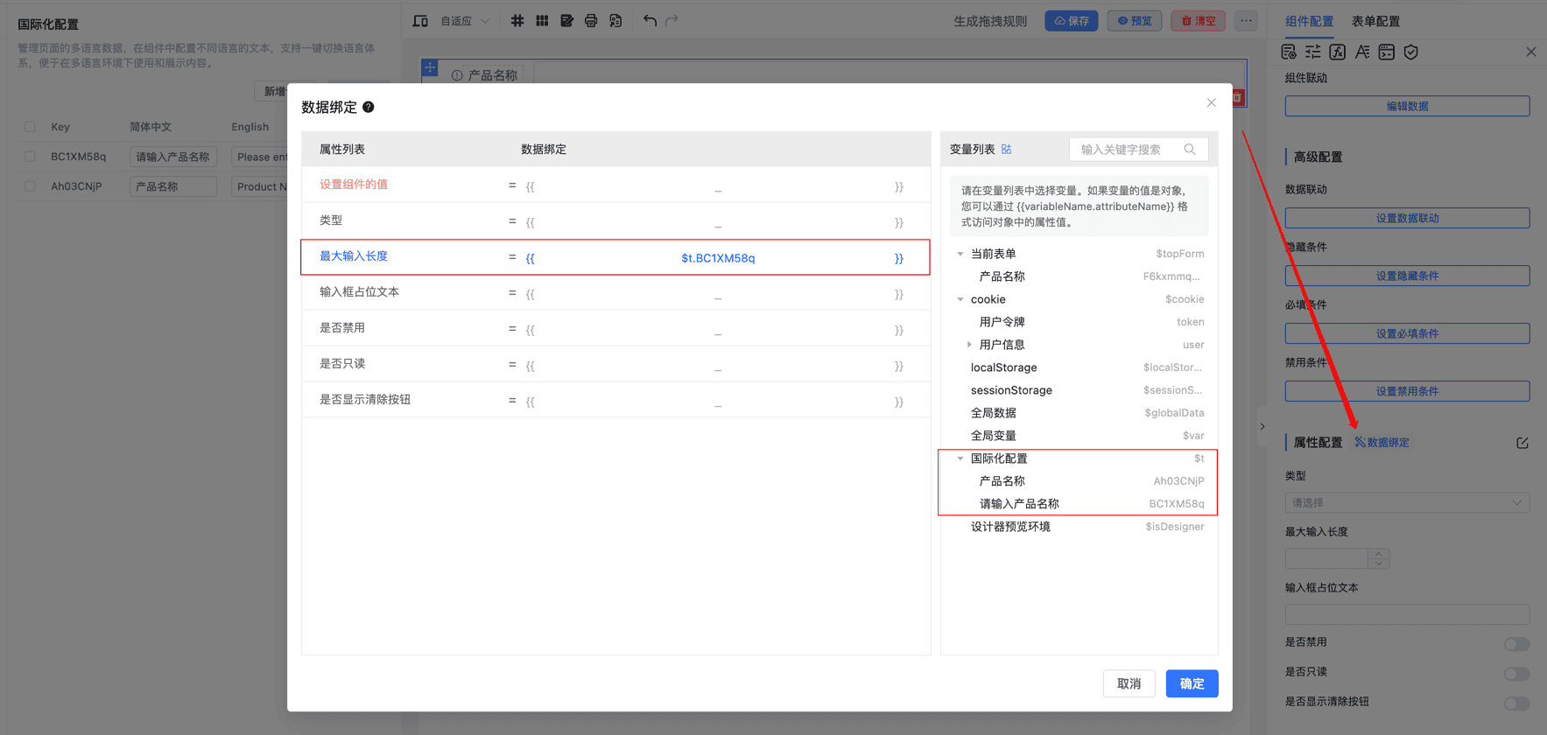Click the help icon beside 数据绑定 title
Viewport: 1547px width, 735px height.
(369, 108)
